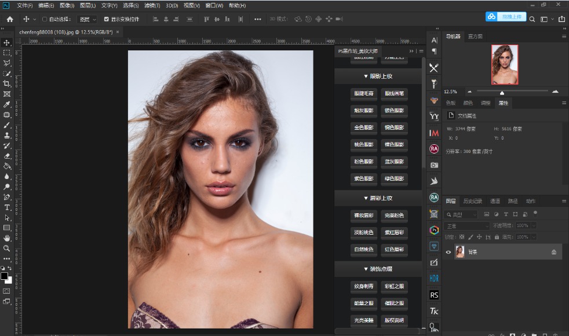Toggle lock all padlock icon
Viewport: 569px width, 336px height.
pos(497,237)
